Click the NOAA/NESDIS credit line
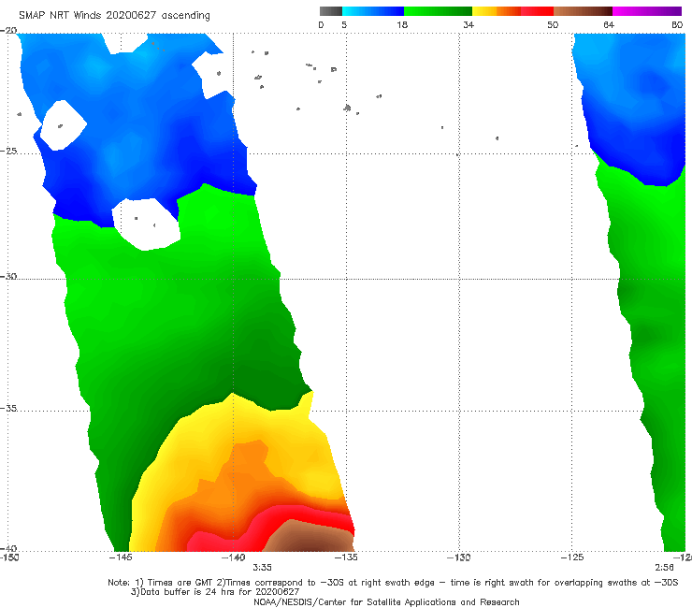Viewport: 692px width, 608px height. point(386,601)
